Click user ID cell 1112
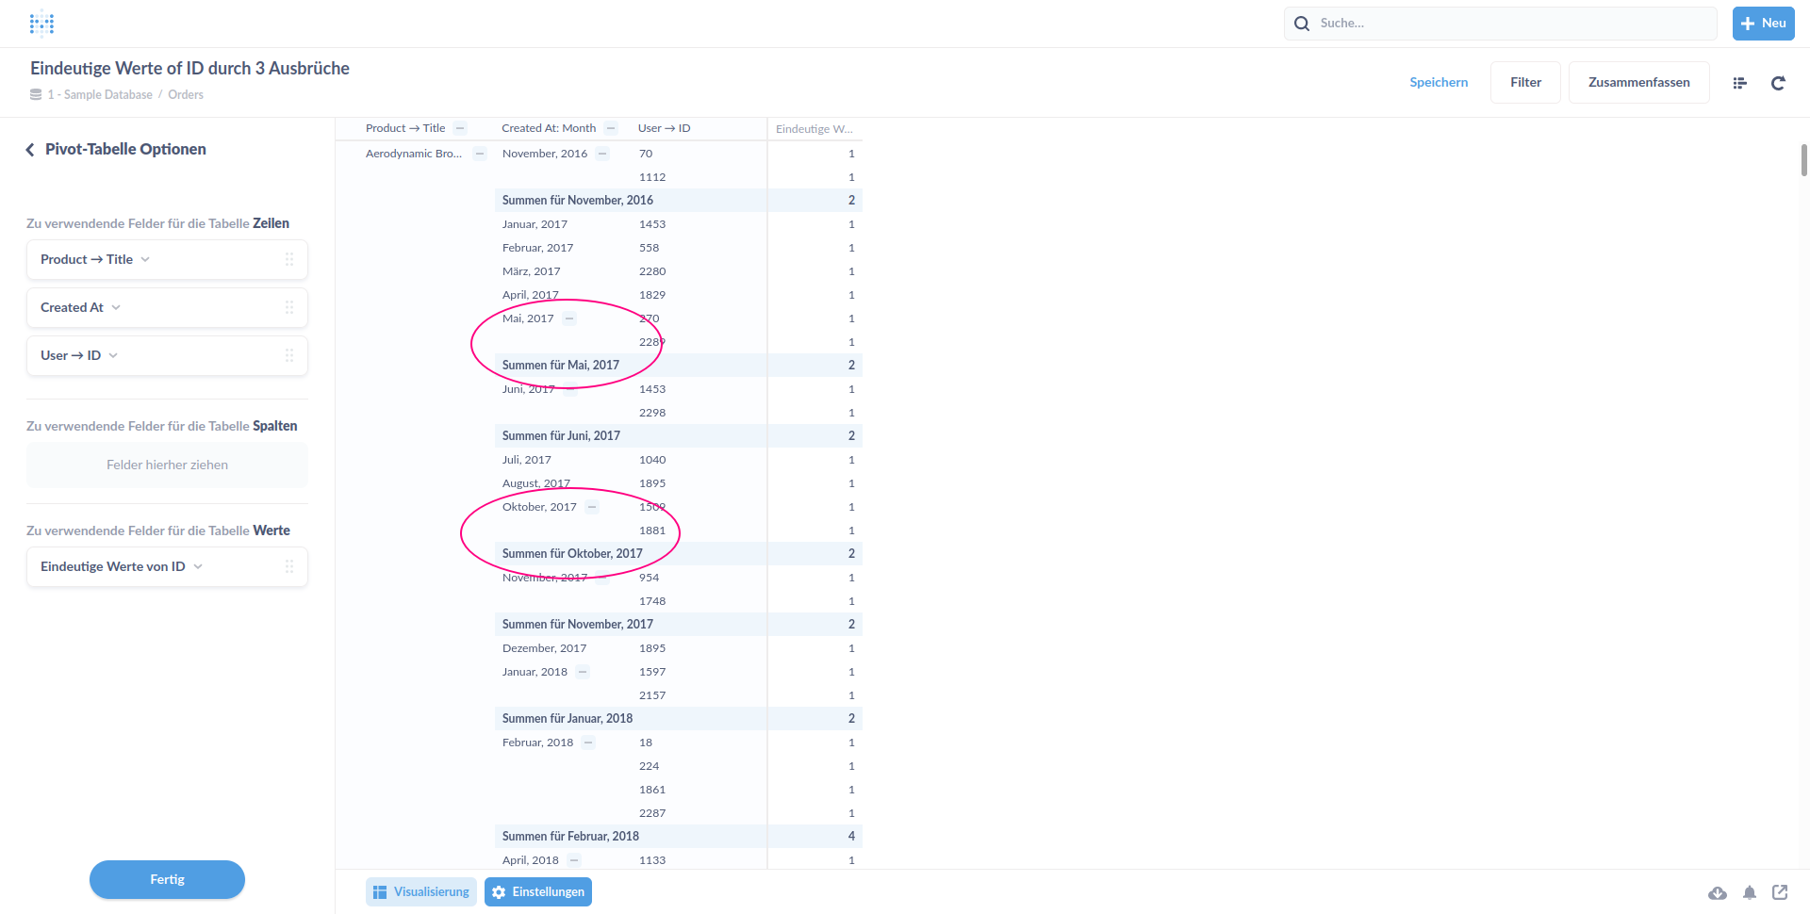Screen dimensions: 1810x914 [652, 177]
